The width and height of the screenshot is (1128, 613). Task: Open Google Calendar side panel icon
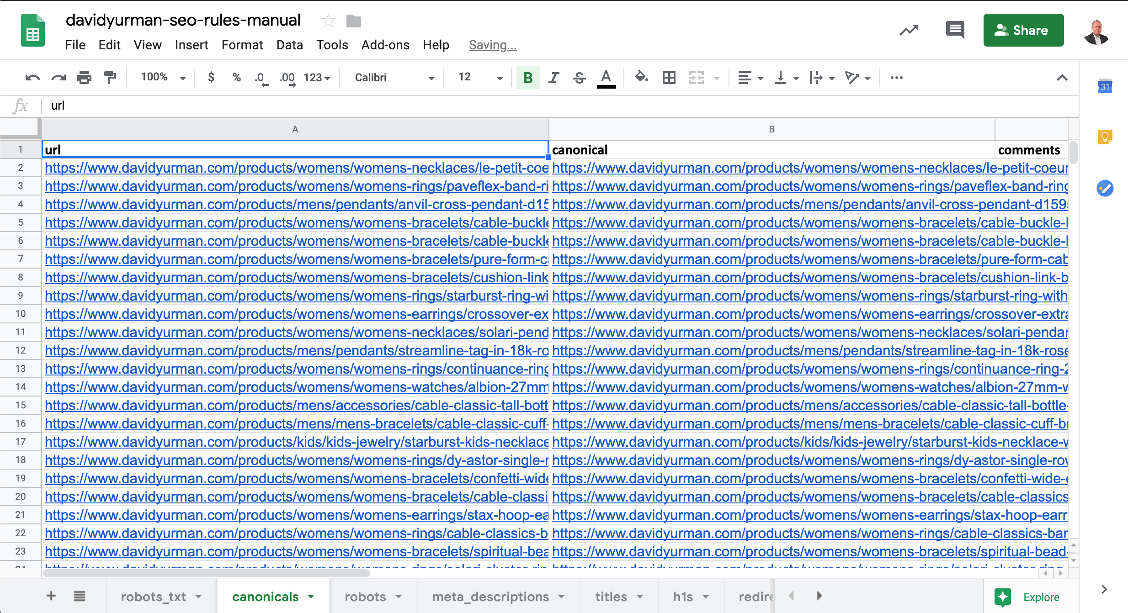pos(1105,86)
